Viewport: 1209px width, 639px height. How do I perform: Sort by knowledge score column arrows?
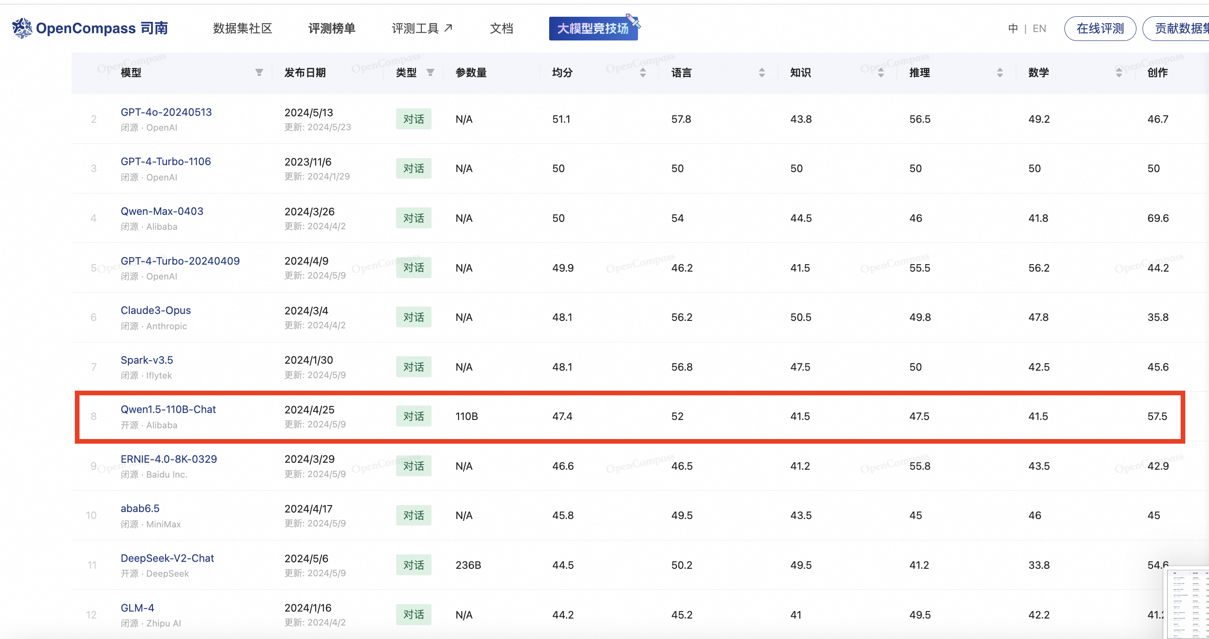point(880,72)
